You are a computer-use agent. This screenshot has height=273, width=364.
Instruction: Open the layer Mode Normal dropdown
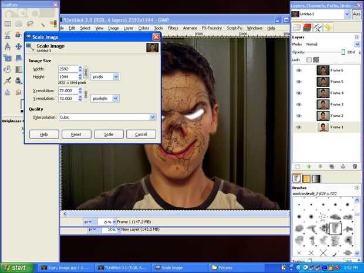[x=358, y=44]
